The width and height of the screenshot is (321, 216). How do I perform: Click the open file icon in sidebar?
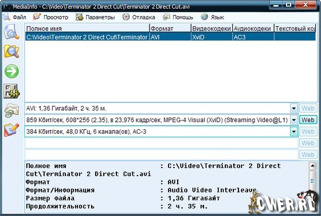click(11, 32)
